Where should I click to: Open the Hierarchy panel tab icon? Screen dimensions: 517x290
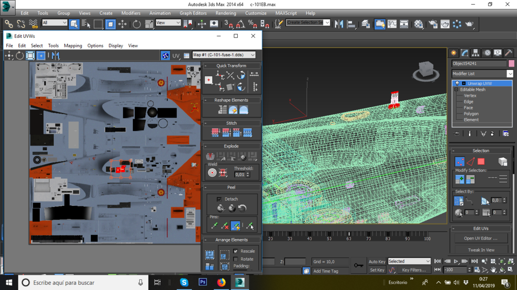[476, 53]
